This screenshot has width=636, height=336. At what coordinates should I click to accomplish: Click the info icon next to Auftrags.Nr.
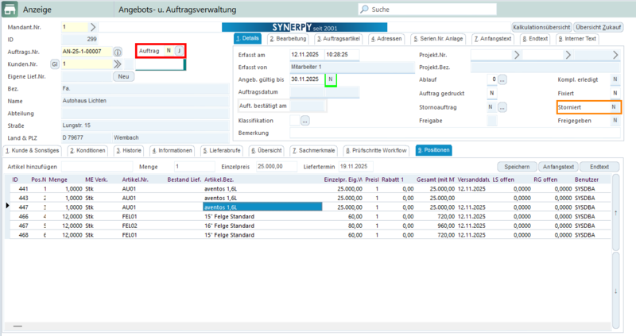118,52
